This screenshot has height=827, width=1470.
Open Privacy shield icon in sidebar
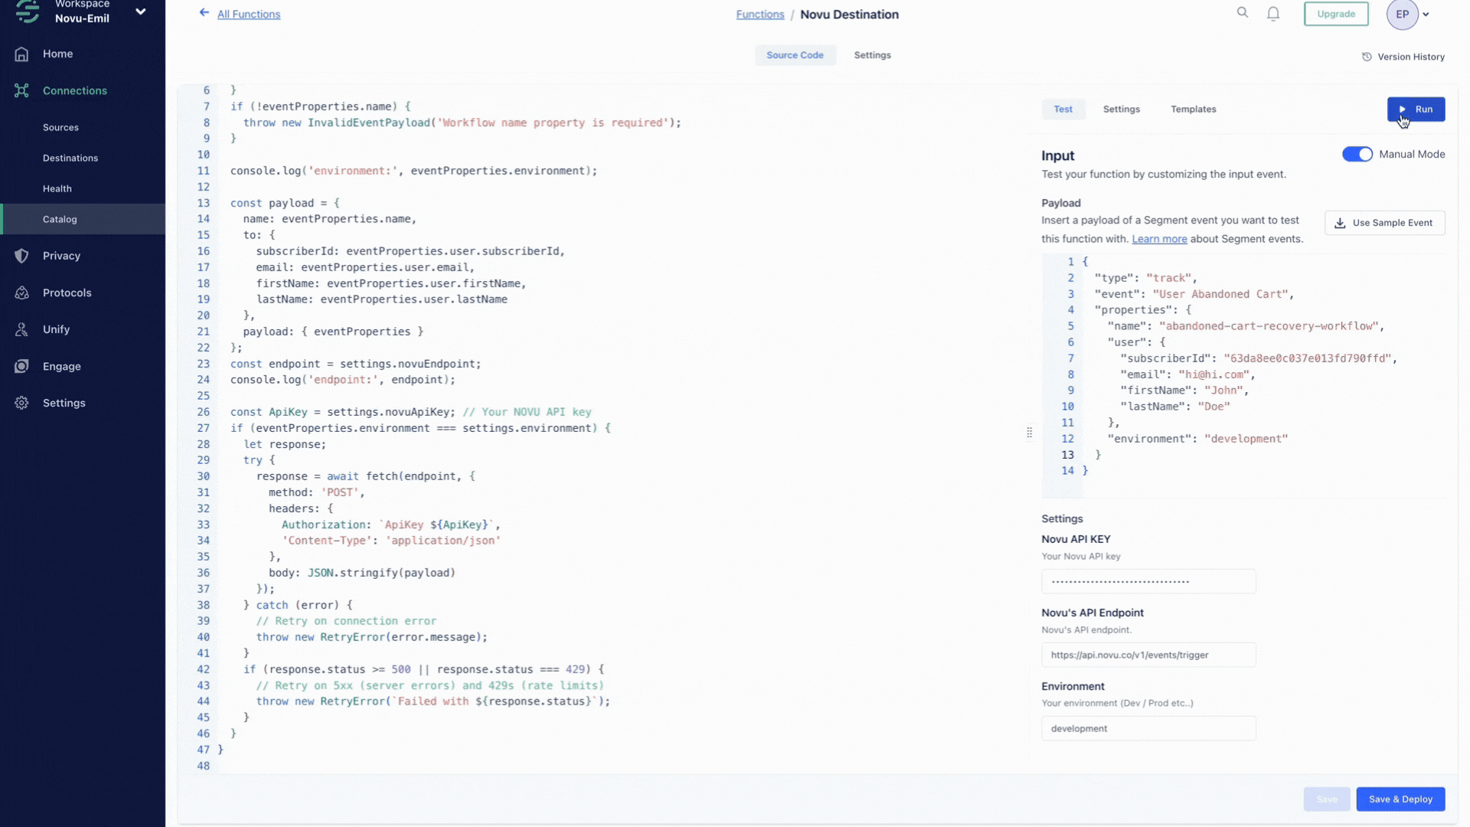click(x=21, y=256)
